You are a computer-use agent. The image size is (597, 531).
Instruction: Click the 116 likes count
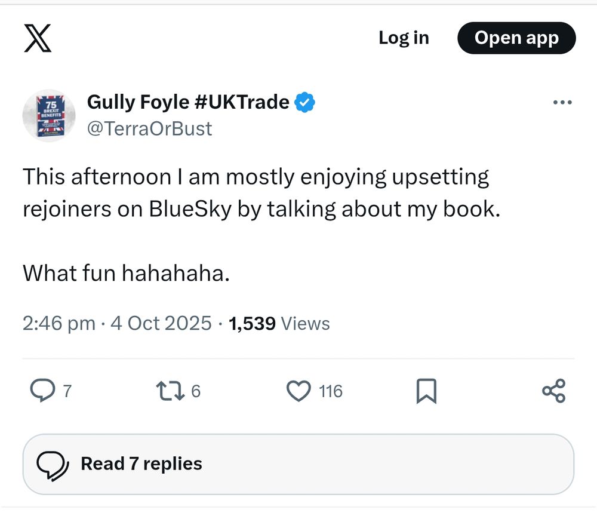(331, 391)
